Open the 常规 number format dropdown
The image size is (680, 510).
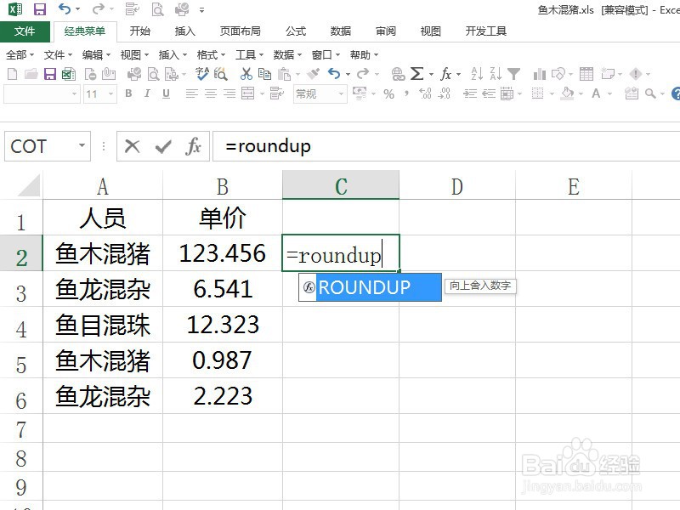coord(338,93)
